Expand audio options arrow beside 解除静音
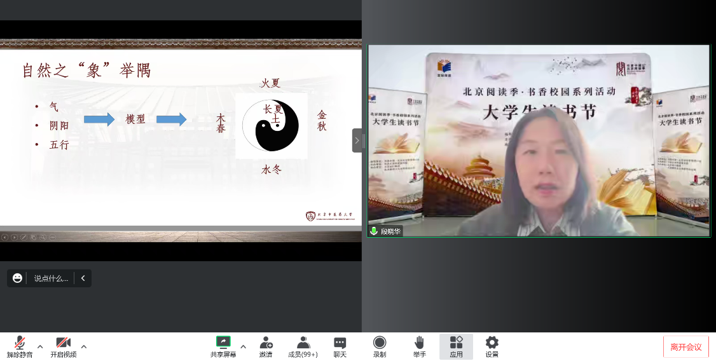 [40, 346]
